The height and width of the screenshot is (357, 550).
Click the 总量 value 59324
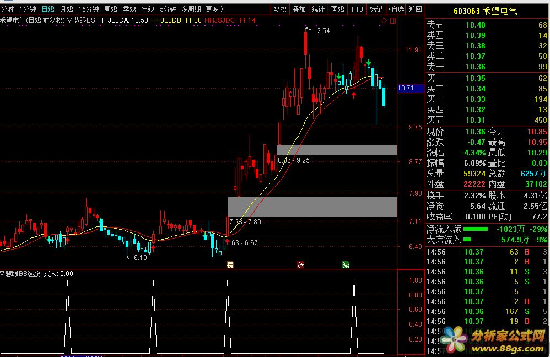474,174
